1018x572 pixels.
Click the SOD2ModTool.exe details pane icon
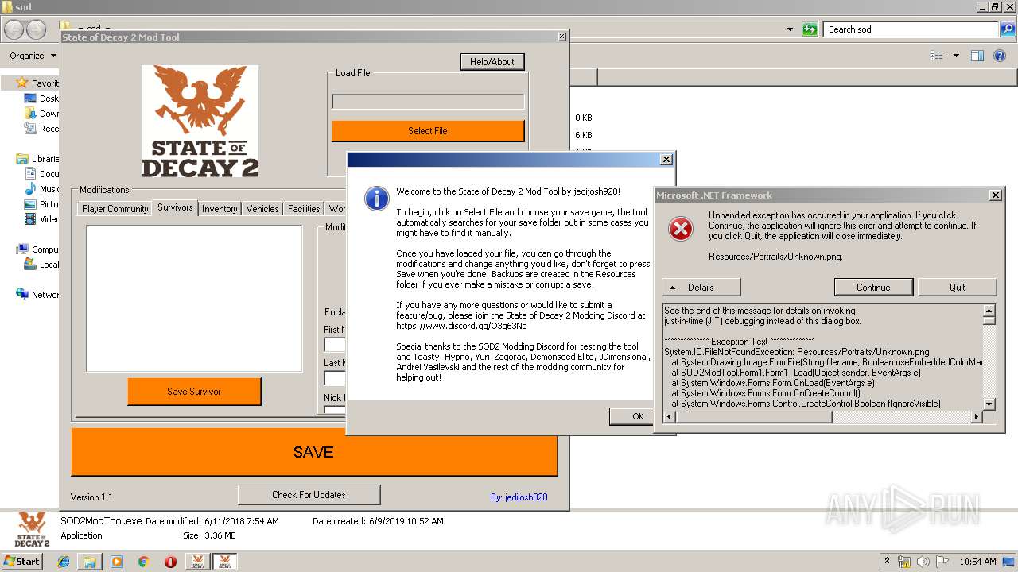pos(32,528)
